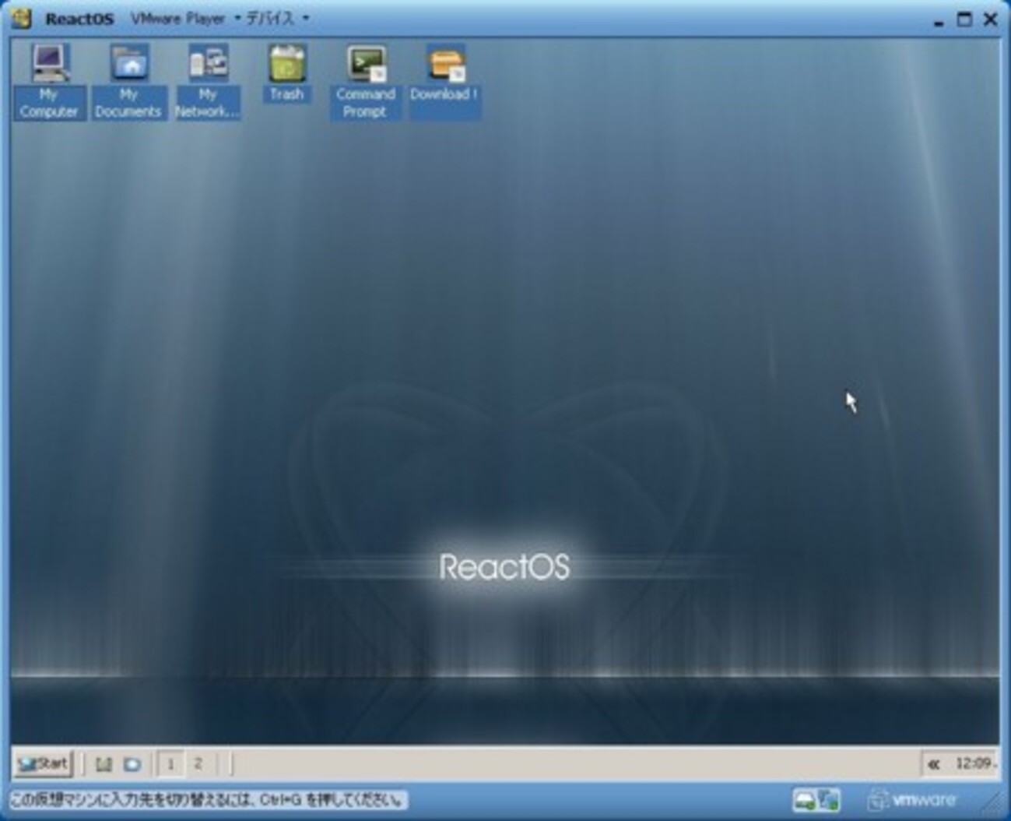This screenshot has height=821, width=1011.
Task: Click the vmware logo in the status bar
Action: [x=913, y=800]
